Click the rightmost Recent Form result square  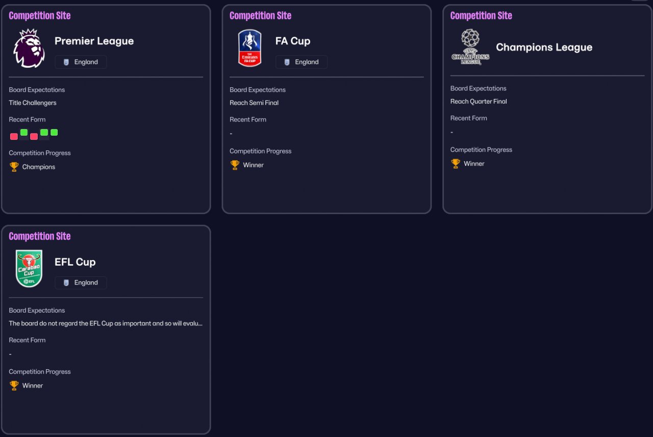coord(54,133)
